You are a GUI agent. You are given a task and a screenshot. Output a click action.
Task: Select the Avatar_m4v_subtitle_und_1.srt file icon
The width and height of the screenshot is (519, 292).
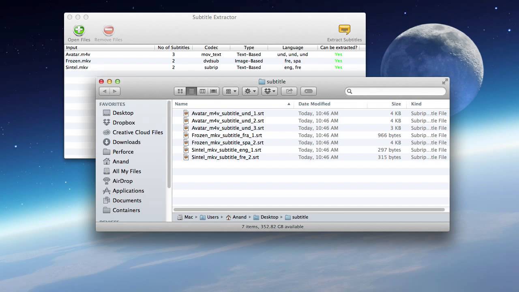coord(186,113)
